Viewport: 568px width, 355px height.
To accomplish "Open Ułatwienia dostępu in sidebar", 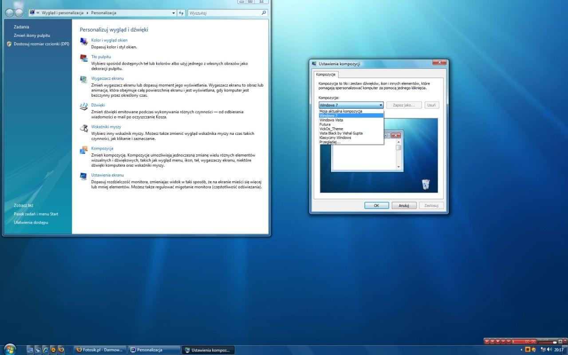I will [31, 222].
